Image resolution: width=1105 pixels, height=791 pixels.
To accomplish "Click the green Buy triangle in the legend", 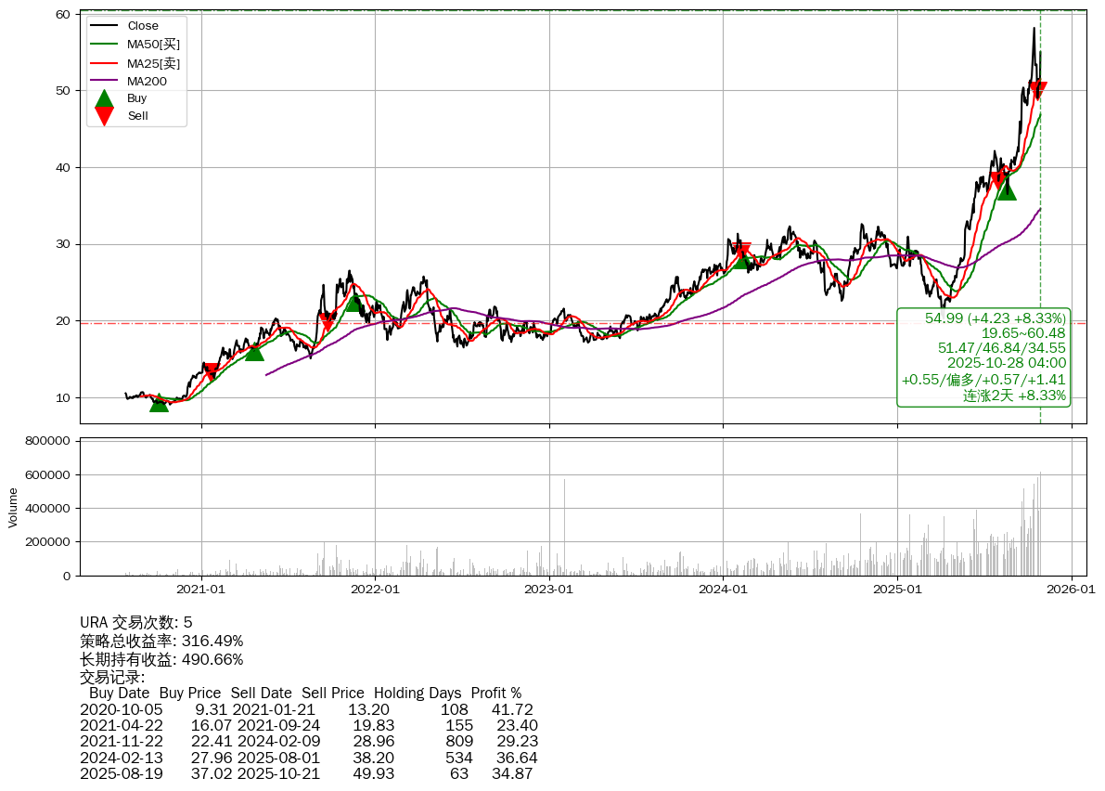I will 105,98.
